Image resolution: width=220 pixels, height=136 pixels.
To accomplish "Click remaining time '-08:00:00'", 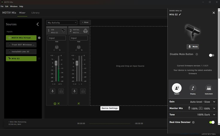I will (x=139, y=123).
